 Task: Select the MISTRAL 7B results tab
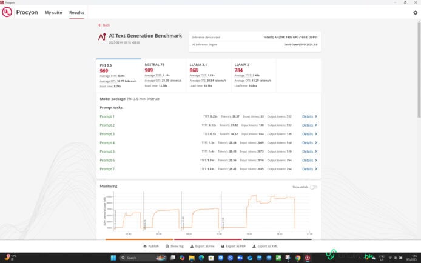pyautogui.click(x=164, y=74)
